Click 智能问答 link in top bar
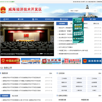 93,2
